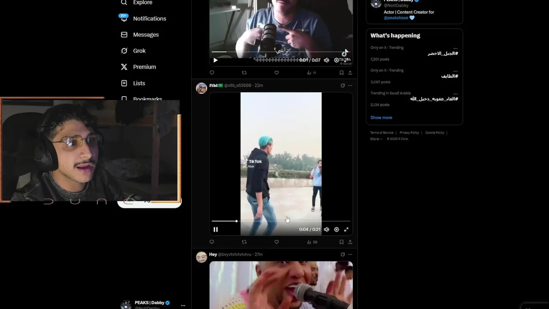Like the top video post
This screenshot has height=309, width=549.
pos(277,73)
